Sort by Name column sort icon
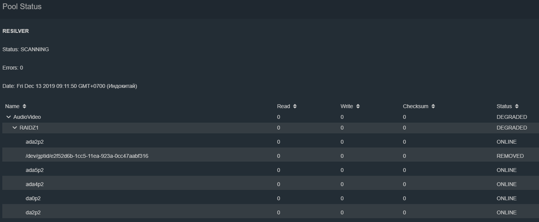Image resolution: width=539 pixels, height=222 pixels. pyautogui.click(x=24, y=106)
